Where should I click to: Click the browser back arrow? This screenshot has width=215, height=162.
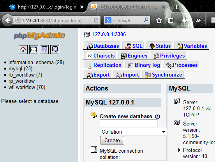(8, 20)
